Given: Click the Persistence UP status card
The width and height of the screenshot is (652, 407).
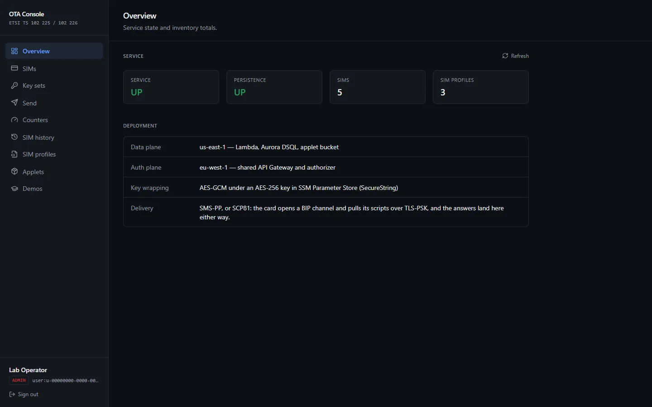Looking at the screenshot, I should pyautogui.click(x=274, y=87).
